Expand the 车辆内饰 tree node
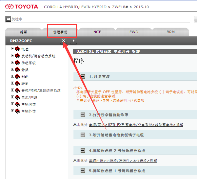 pos(12,104)
